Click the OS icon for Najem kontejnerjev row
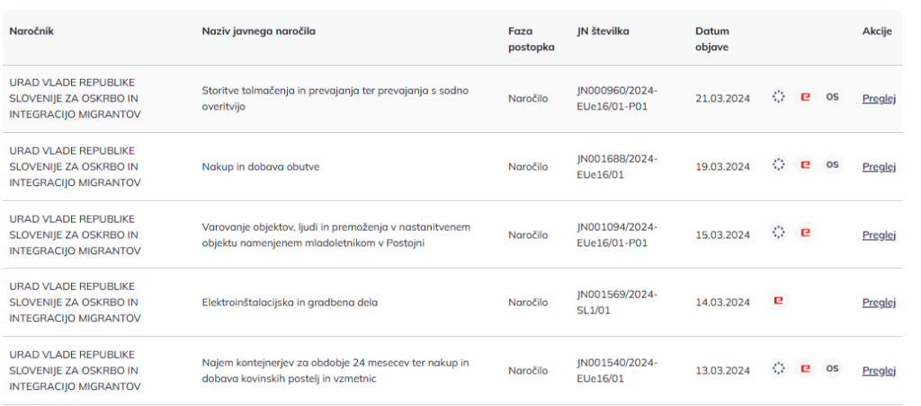Screen dimensions: 921x406 pyautogui.click(x=832, y=369)
